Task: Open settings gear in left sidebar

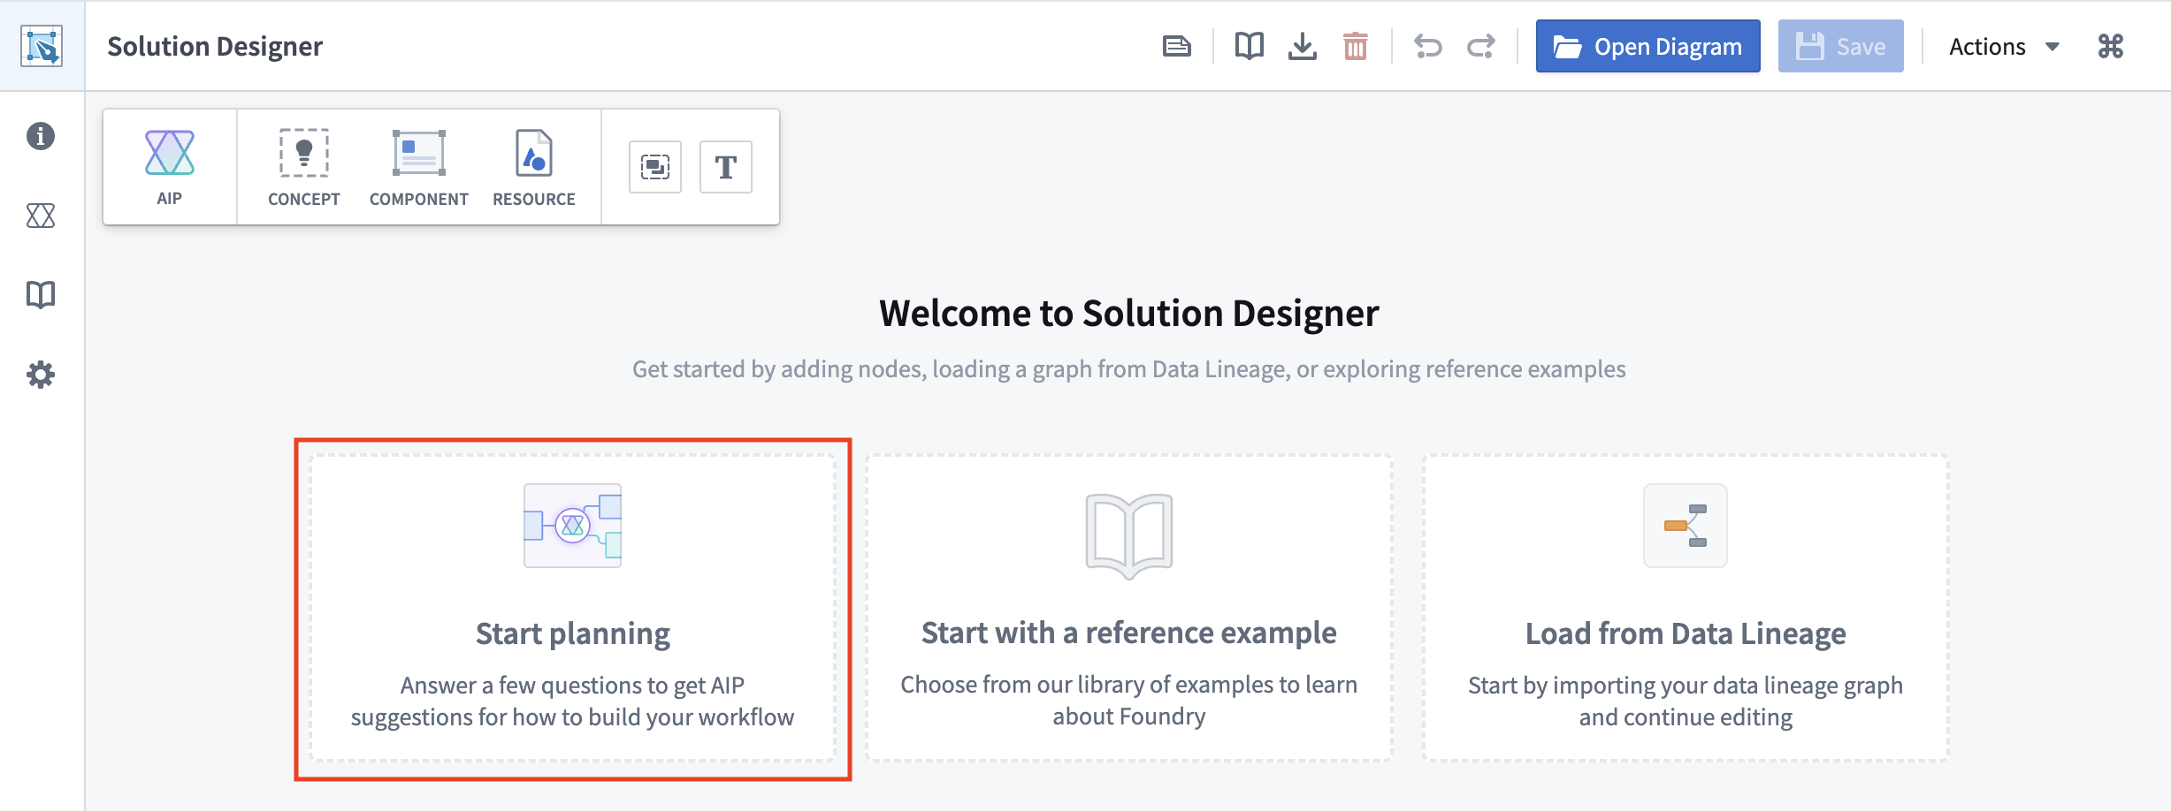Action: click(x=41, y=375)
